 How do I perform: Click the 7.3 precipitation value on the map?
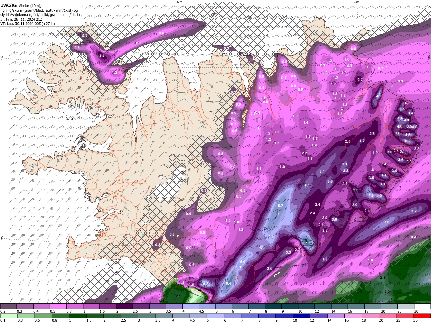[307, 243]
